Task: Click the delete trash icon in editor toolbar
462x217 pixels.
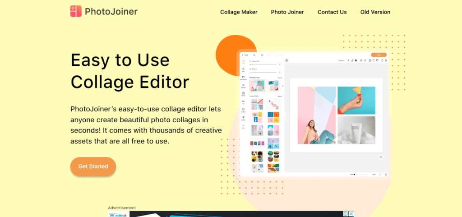Action: coord(386,60)
